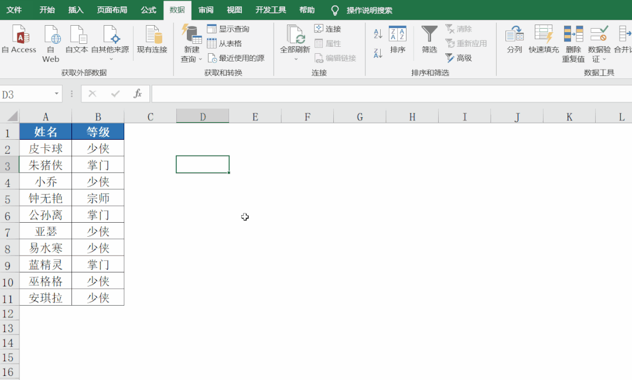Screen dimensions: 632x380
Task: Click the 快速填充 flash fill icon
Action: coord(544,41)
